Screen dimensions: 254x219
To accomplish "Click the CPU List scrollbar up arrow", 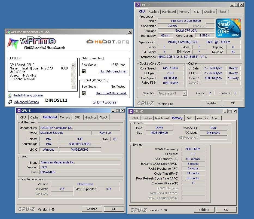I will coord(73,65).
